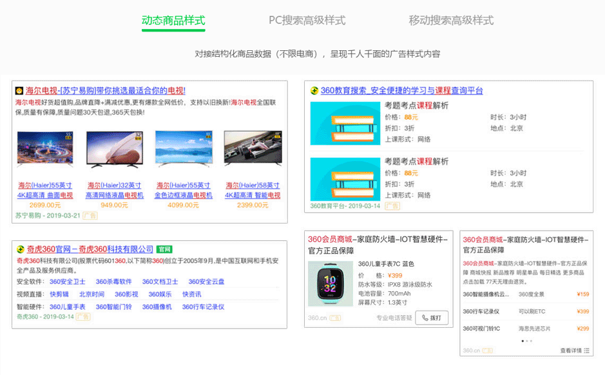Click the 海尔 58英寸 智能电视 product image

click(253, 148)
